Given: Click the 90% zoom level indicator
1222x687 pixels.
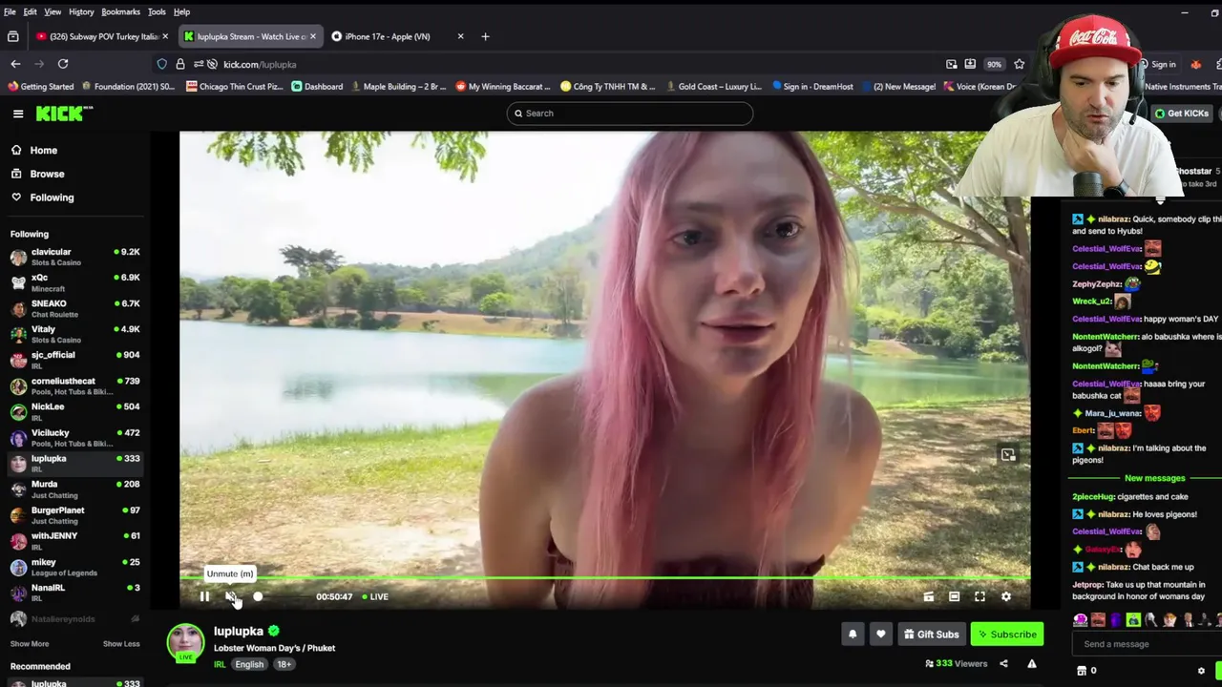Looking at the screenshot, I should pos(995,64).
